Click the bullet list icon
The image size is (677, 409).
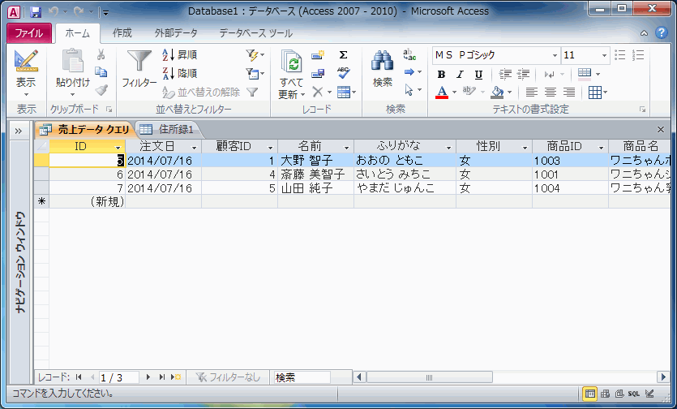point(620,55)
